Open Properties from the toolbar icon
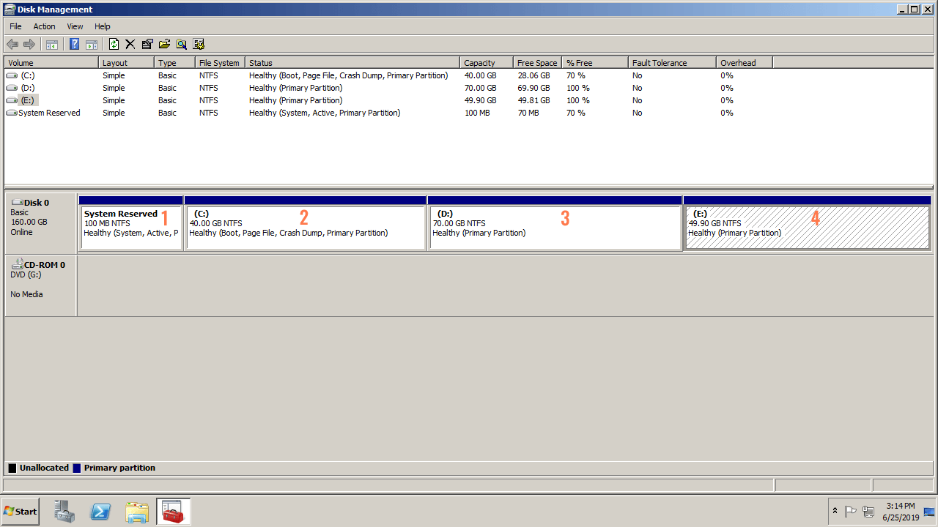 [147, 44]
